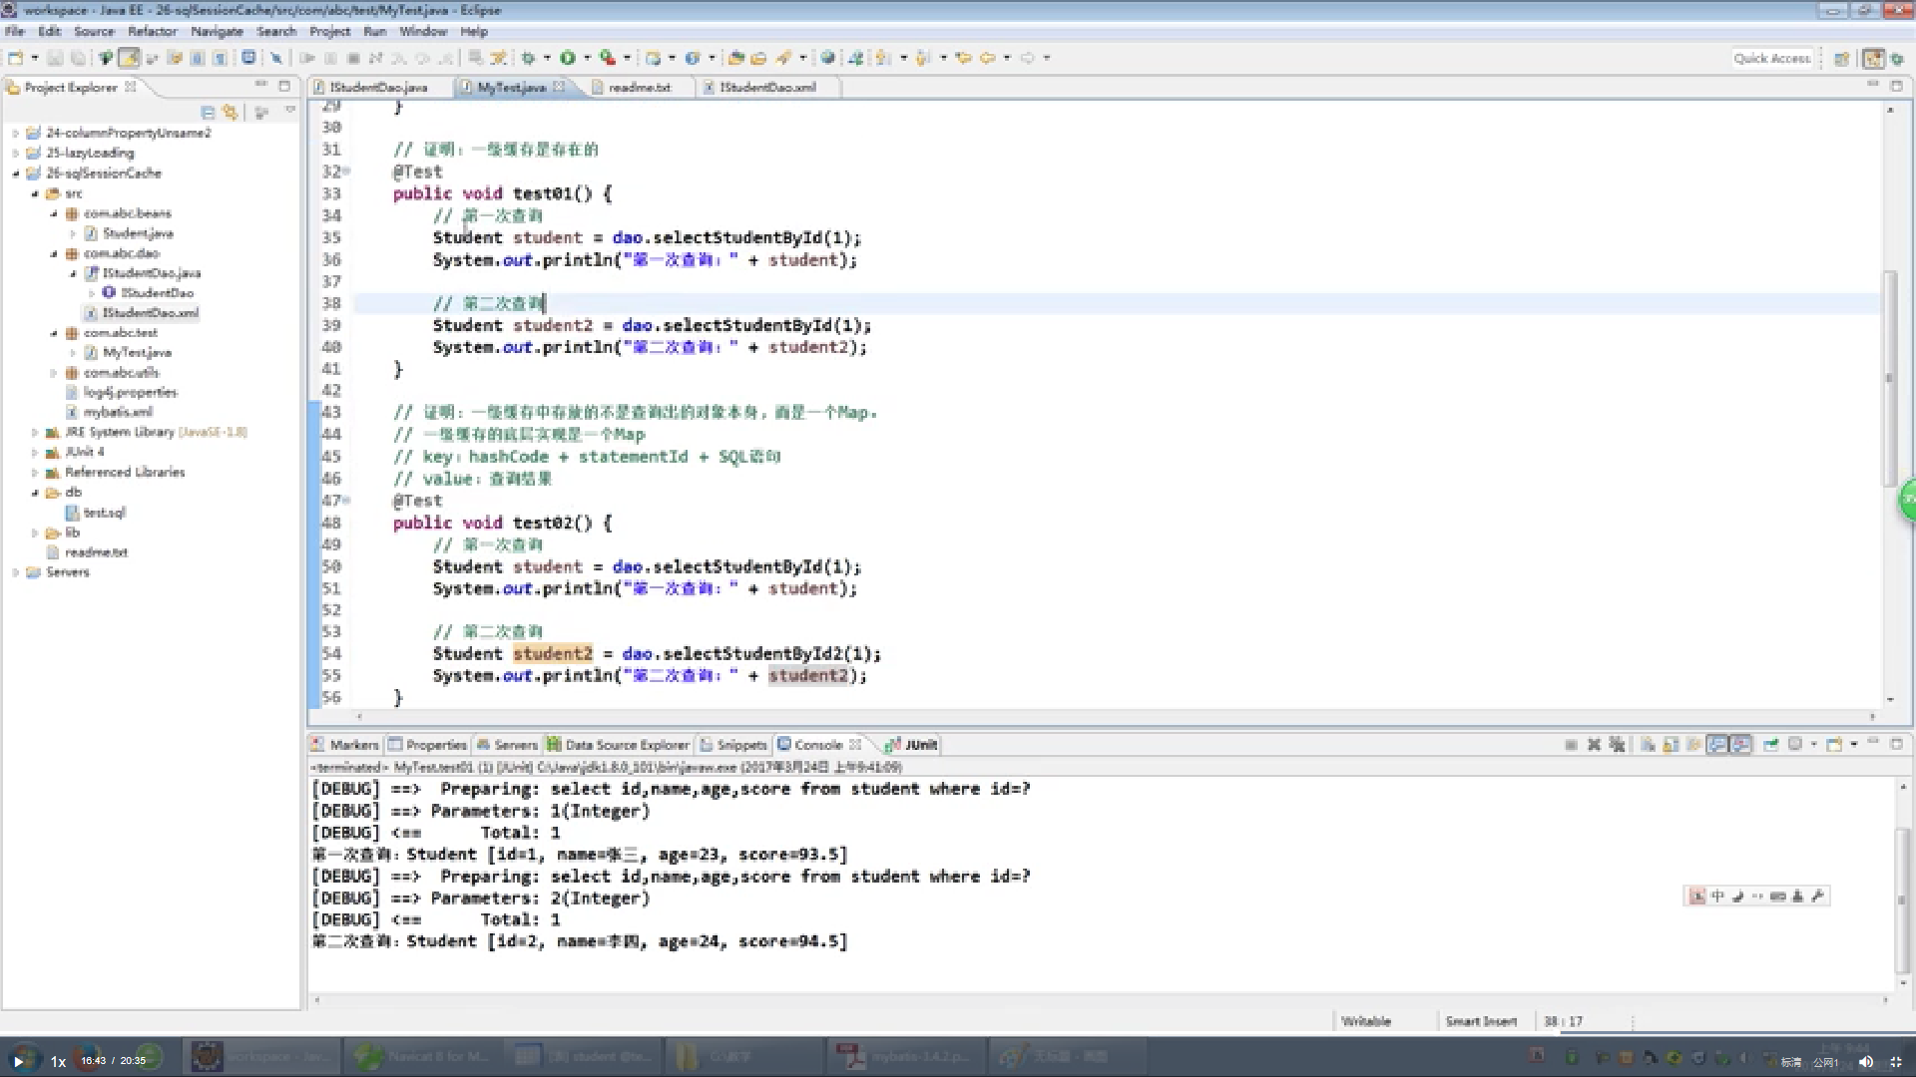Viewport: 1916px width, 1077px height.
Task: Open the Navigate menu
Action: [x=217, y=31]
